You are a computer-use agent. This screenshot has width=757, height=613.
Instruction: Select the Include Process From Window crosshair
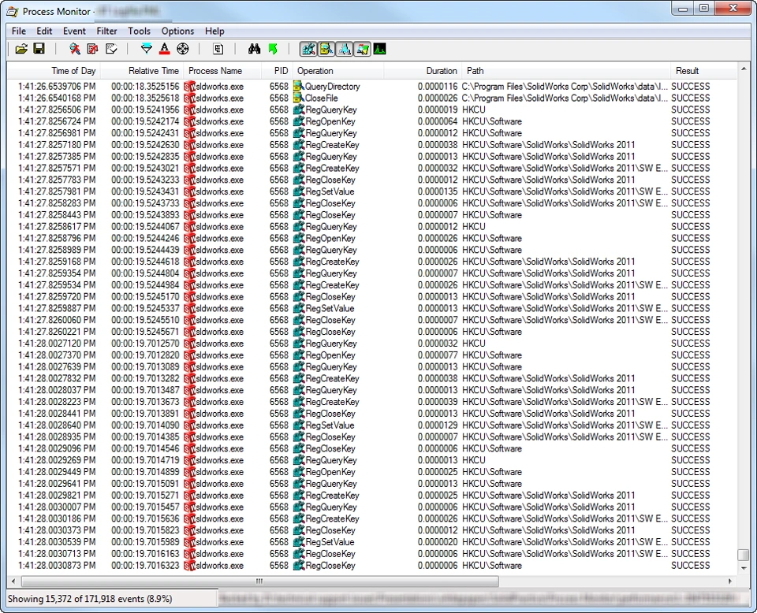click(x=182, y=49)
